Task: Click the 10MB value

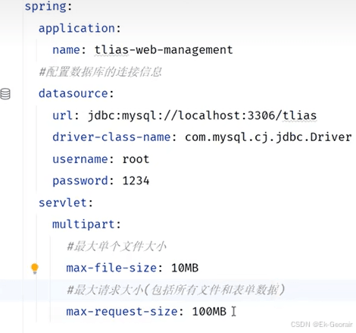Action: tap(185, 268)
